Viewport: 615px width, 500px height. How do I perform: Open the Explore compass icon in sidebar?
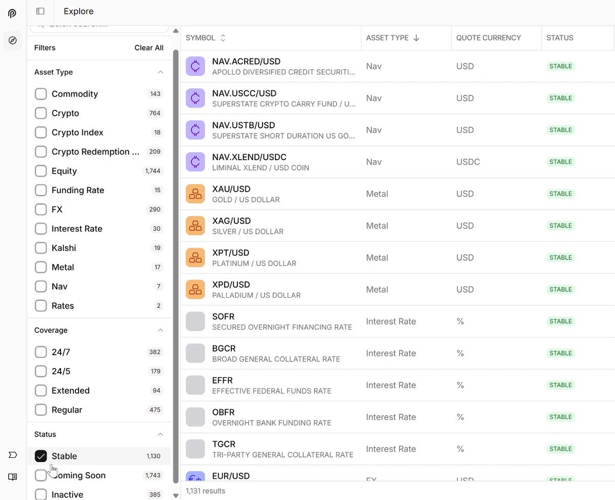(12, 41)
